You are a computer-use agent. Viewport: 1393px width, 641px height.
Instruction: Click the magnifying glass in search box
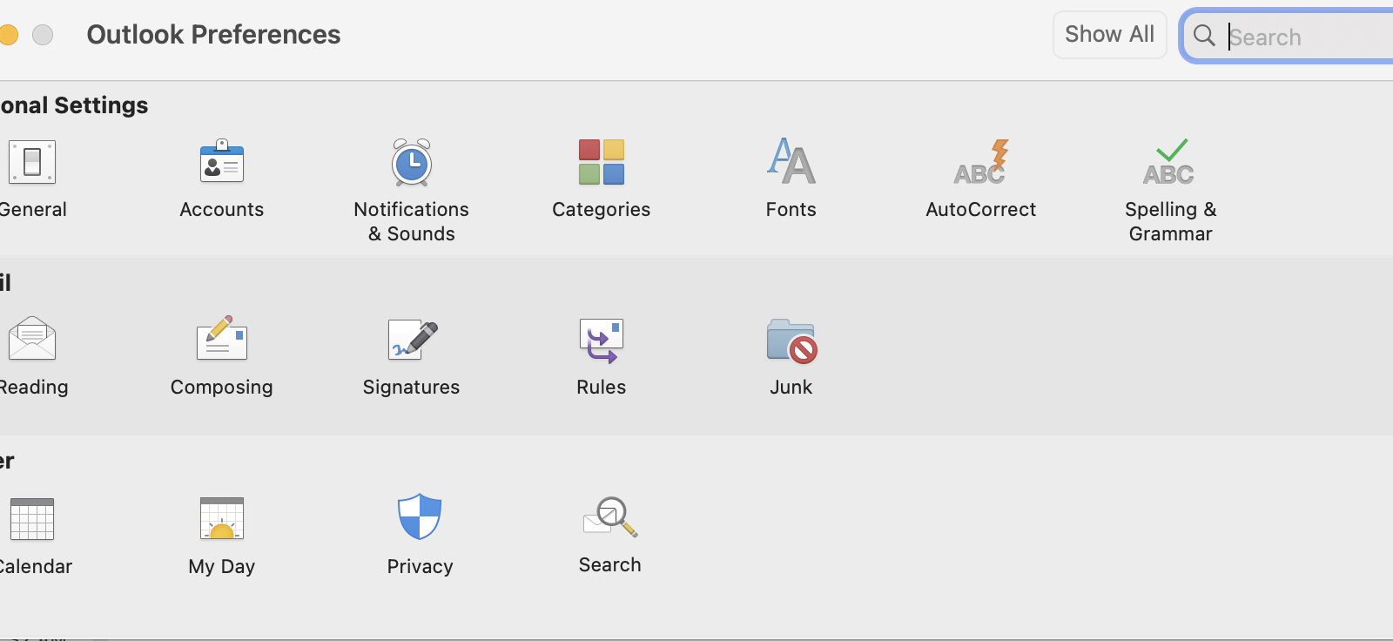tap(1204, 36)
